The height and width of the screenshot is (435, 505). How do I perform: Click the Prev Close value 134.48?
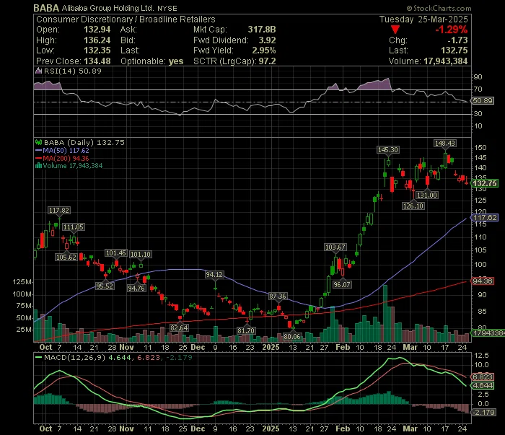tap(97, 61)
